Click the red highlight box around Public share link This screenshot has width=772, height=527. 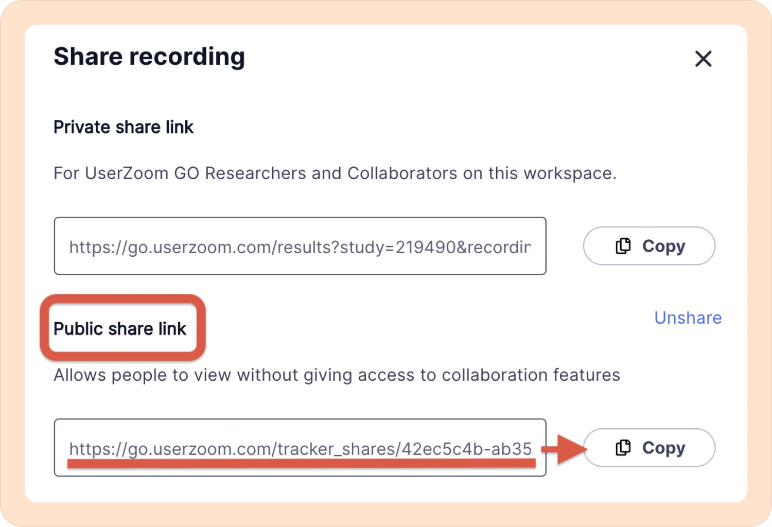[123, 327]
